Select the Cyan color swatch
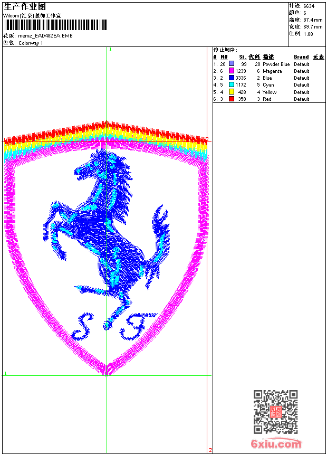The width and height of the screenshot is (327, 454). [232, 84]
